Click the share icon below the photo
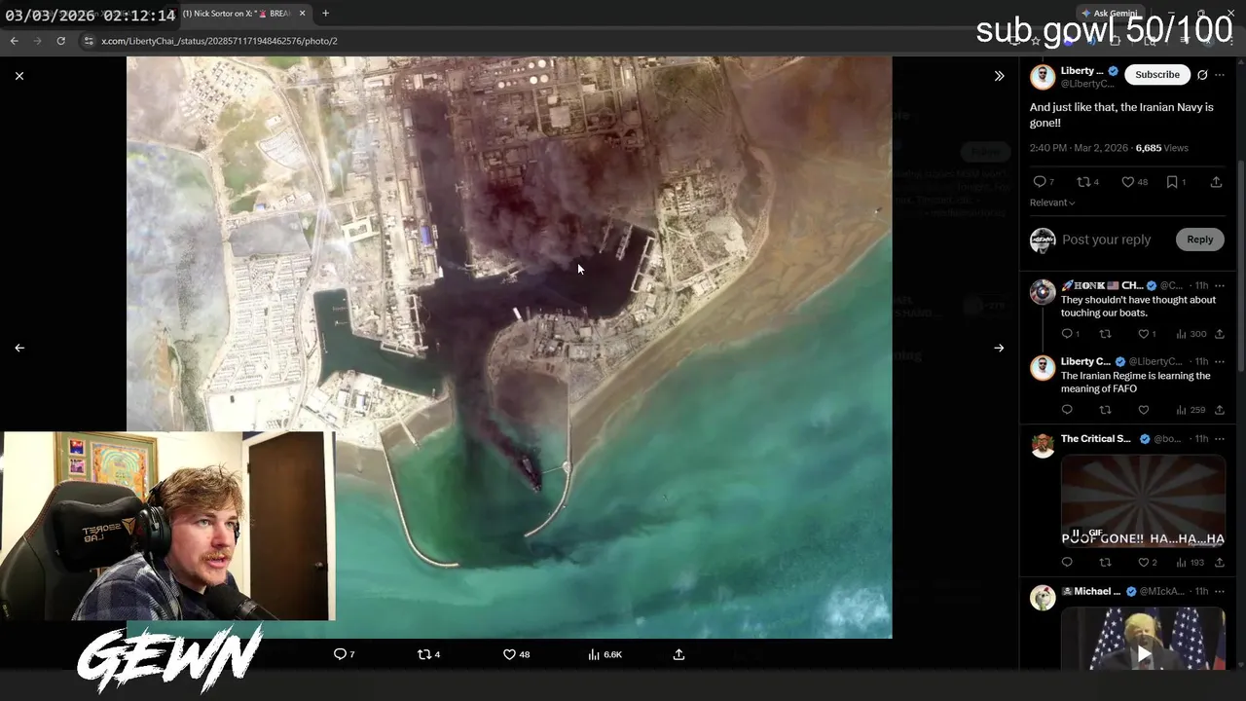 pos(678,654)
